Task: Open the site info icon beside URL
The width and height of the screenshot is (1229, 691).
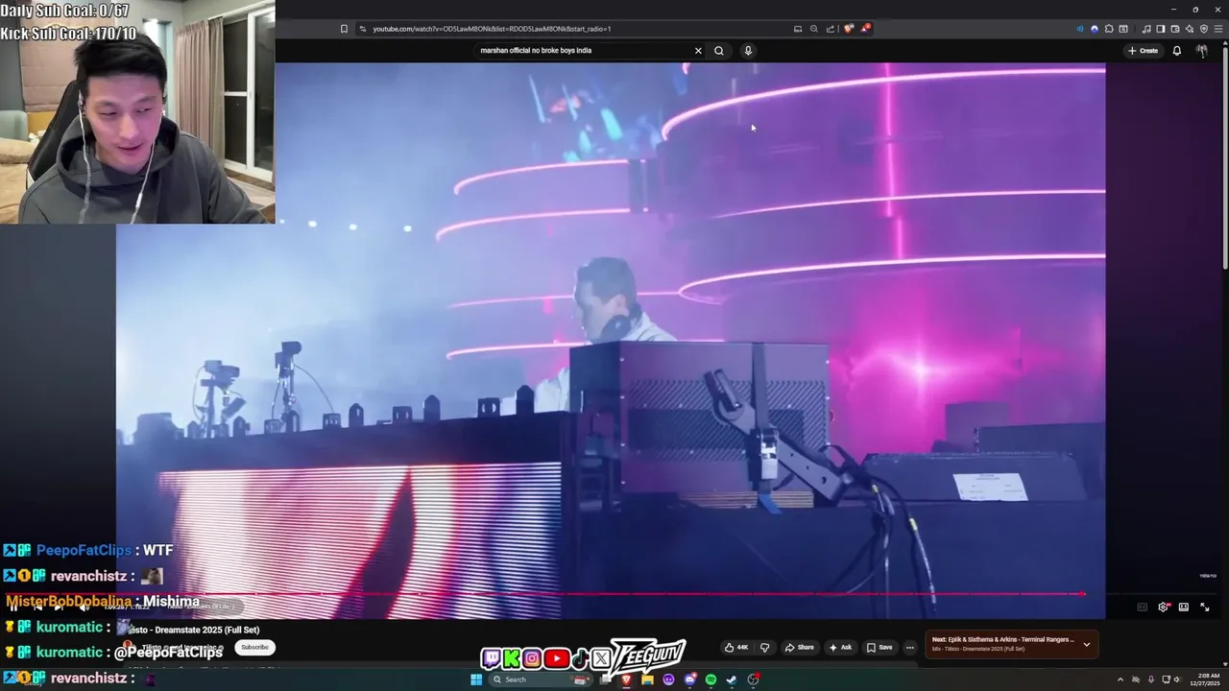Action: click(362, 29)
